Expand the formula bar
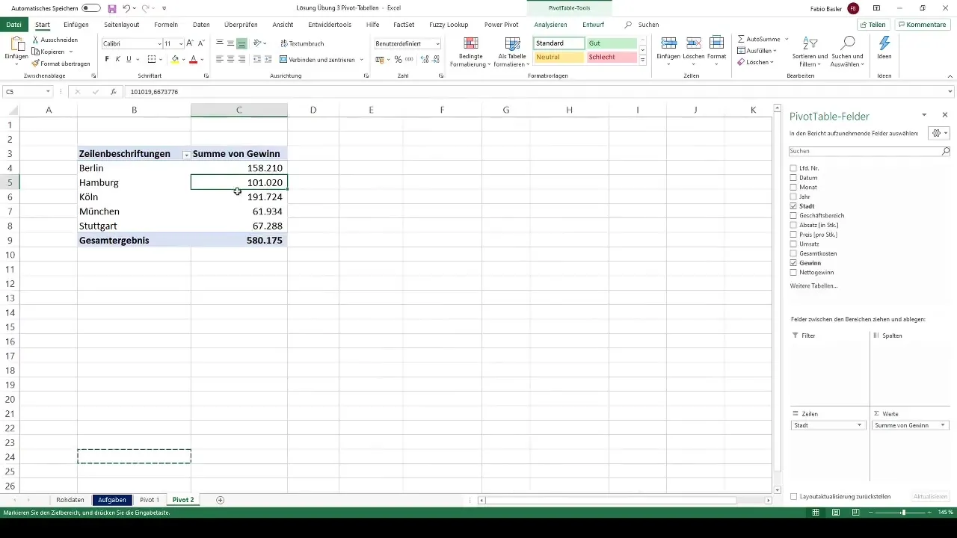This screenshot has width=957, height=538. click(950, 92)
